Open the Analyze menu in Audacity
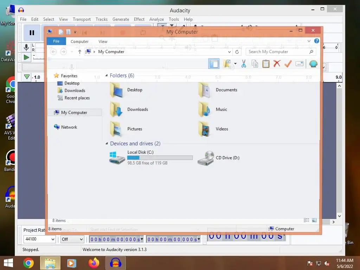Screen dimensions: 360x270 (x=156, y=19)
